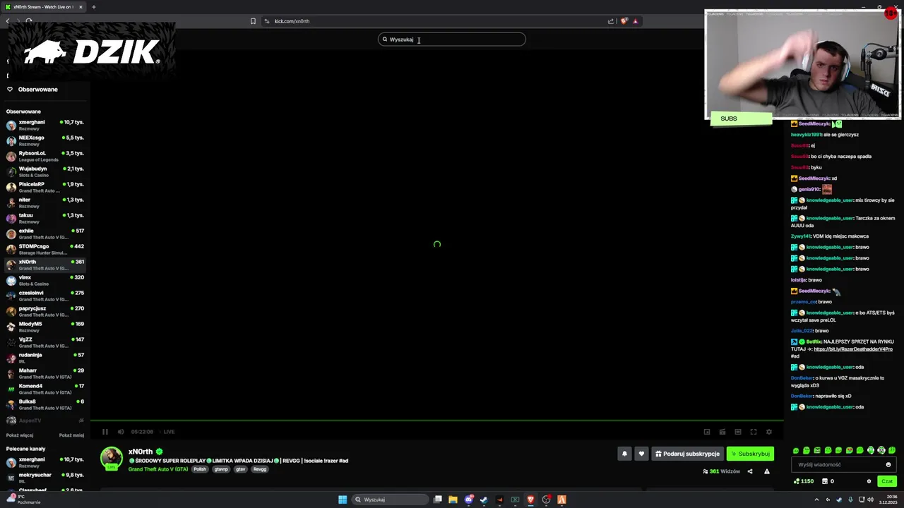Open mokrysuchar recommended channel
This screenshot has width=904, height=508.
(x=45, y=478)
